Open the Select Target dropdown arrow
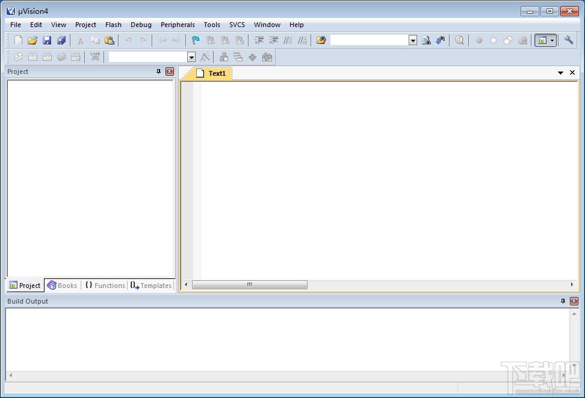 (x=191, y=57)
